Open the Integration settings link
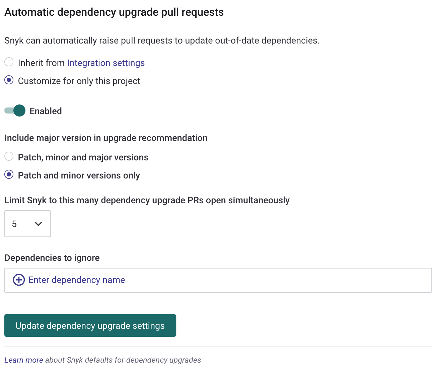This screenshot has width=438, height=369. coord(106,63)
